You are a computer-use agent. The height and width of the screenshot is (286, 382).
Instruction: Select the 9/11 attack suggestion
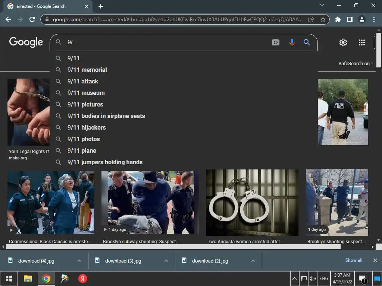tap(184, 81)
